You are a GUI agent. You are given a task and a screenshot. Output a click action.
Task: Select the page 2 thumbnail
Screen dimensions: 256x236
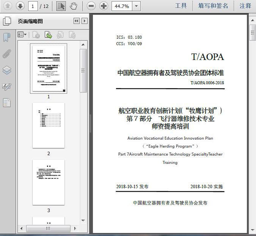click(x=49, y=126)
